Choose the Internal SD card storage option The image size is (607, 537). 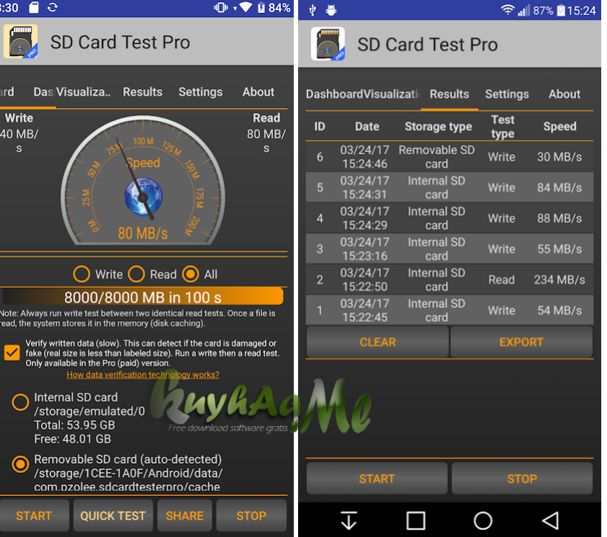point(20,402)
